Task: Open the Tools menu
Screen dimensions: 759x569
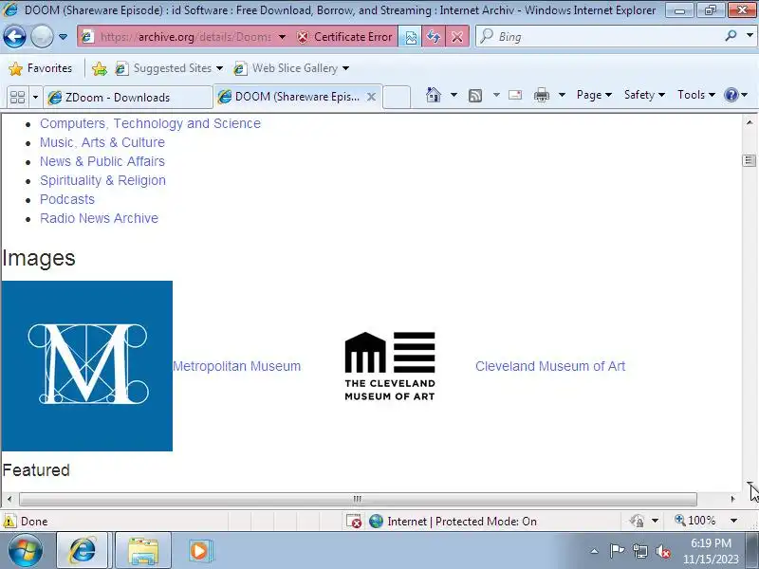Action: [x=696, y=95]
